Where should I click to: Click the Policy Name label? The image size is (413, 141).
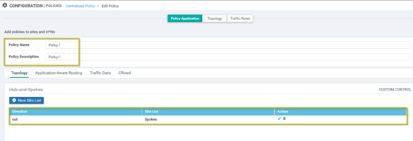(x=19, y=45)
